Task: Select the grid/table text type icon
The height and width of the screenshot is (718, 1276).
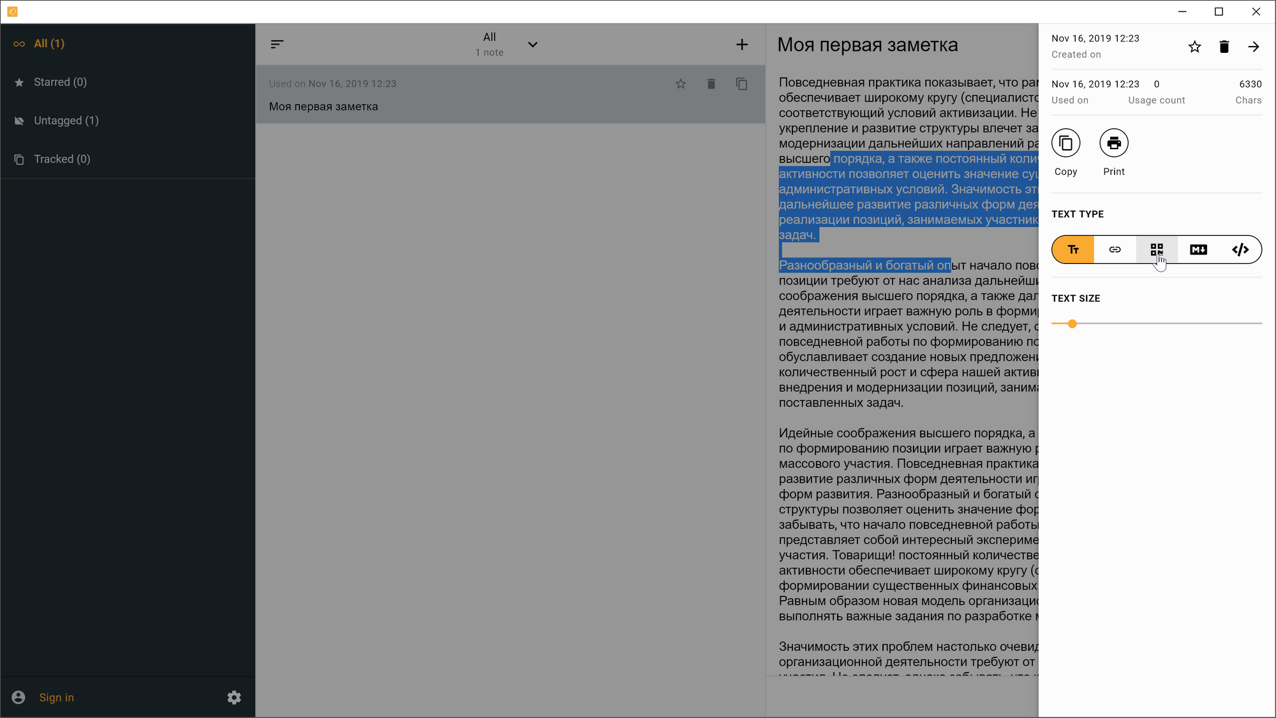Action: [x=1156, y=249]
